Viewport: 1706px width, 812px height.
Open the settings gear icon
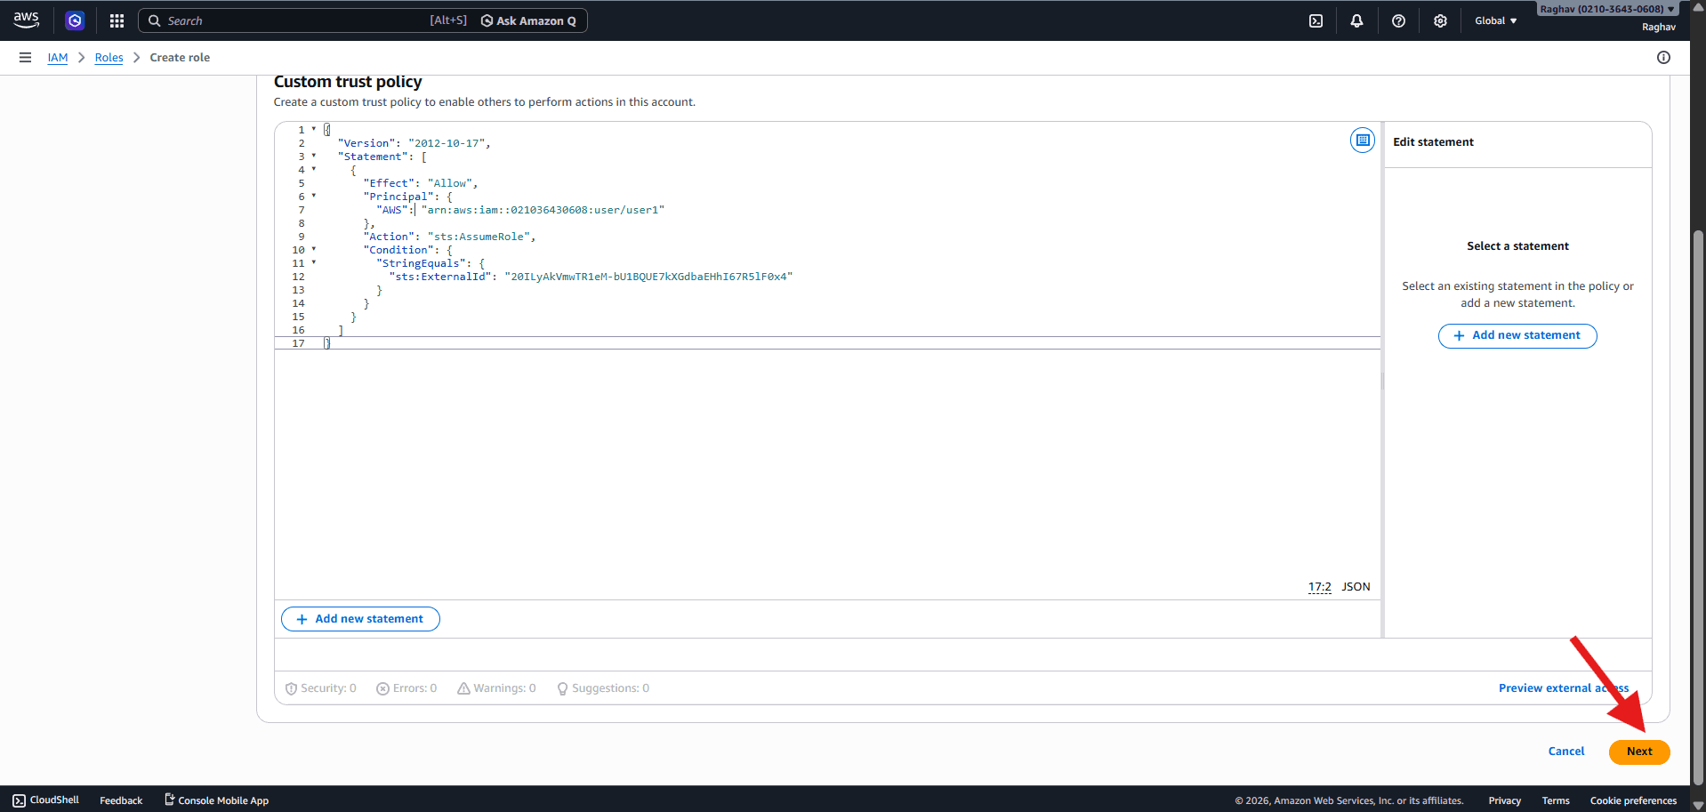[1440, 20]
